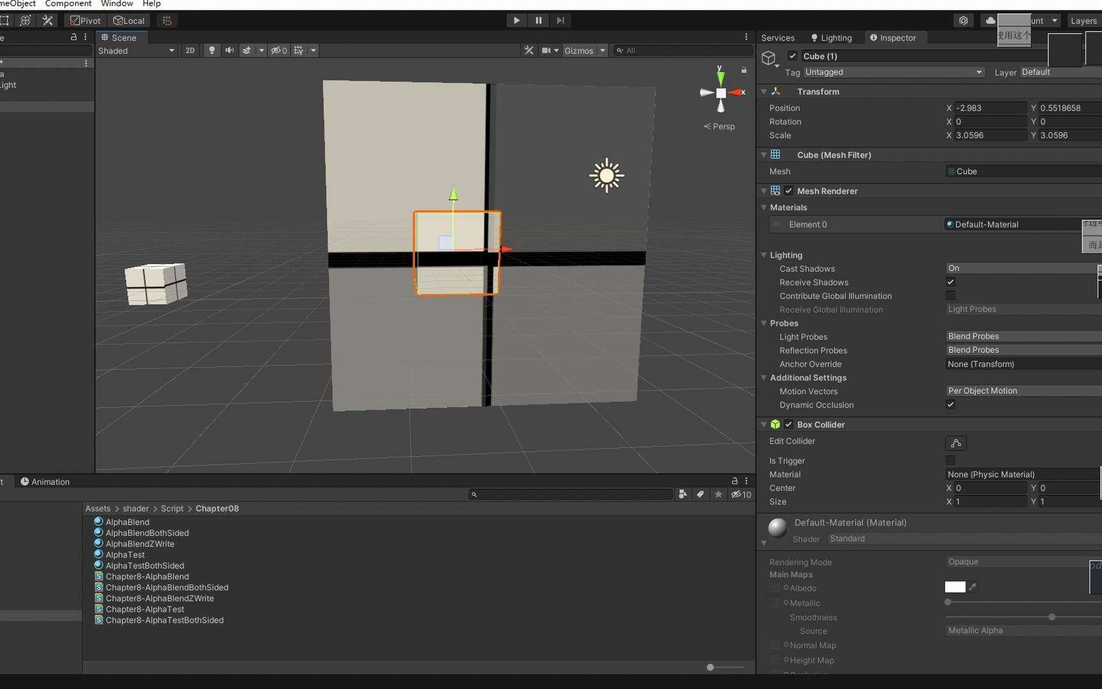Viewport: 1102px width, 689px height.
Task: Click Project search by type icon
Action: [x=682, y=494]
